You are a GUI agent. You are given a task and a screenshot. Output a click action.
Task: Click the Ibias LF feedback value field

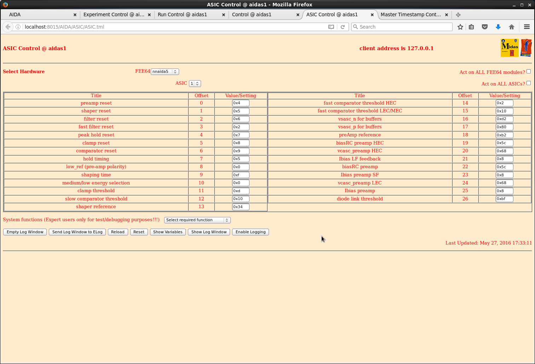(x=504, y=159)
